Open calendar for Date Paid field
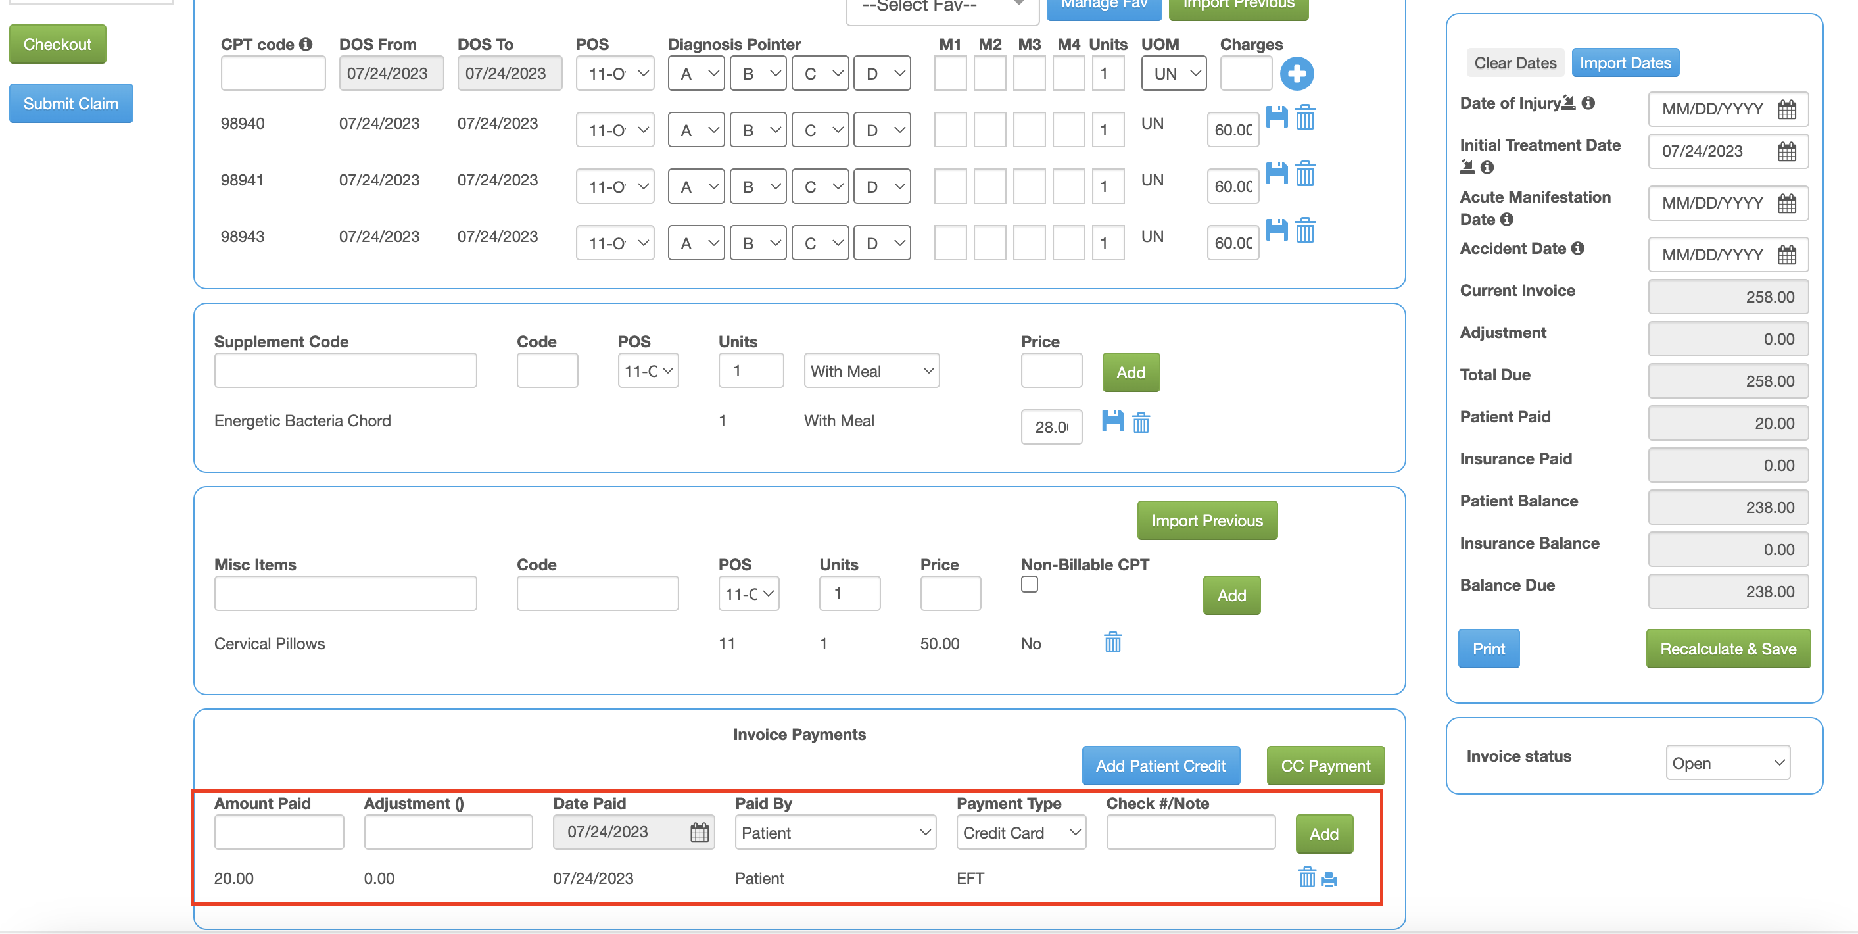Viewport: 1858px width, 934px height. coord(699,832)
